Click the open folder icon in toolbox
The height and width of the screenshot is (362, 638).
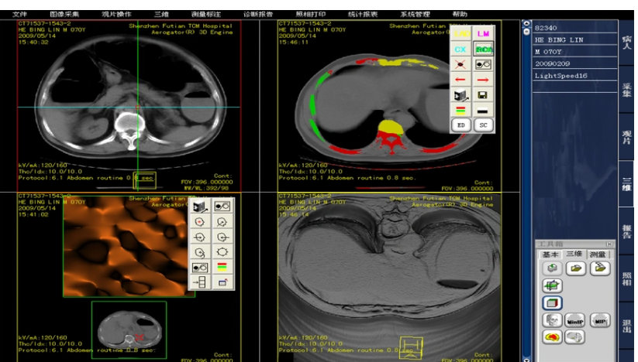coord(576,268)
